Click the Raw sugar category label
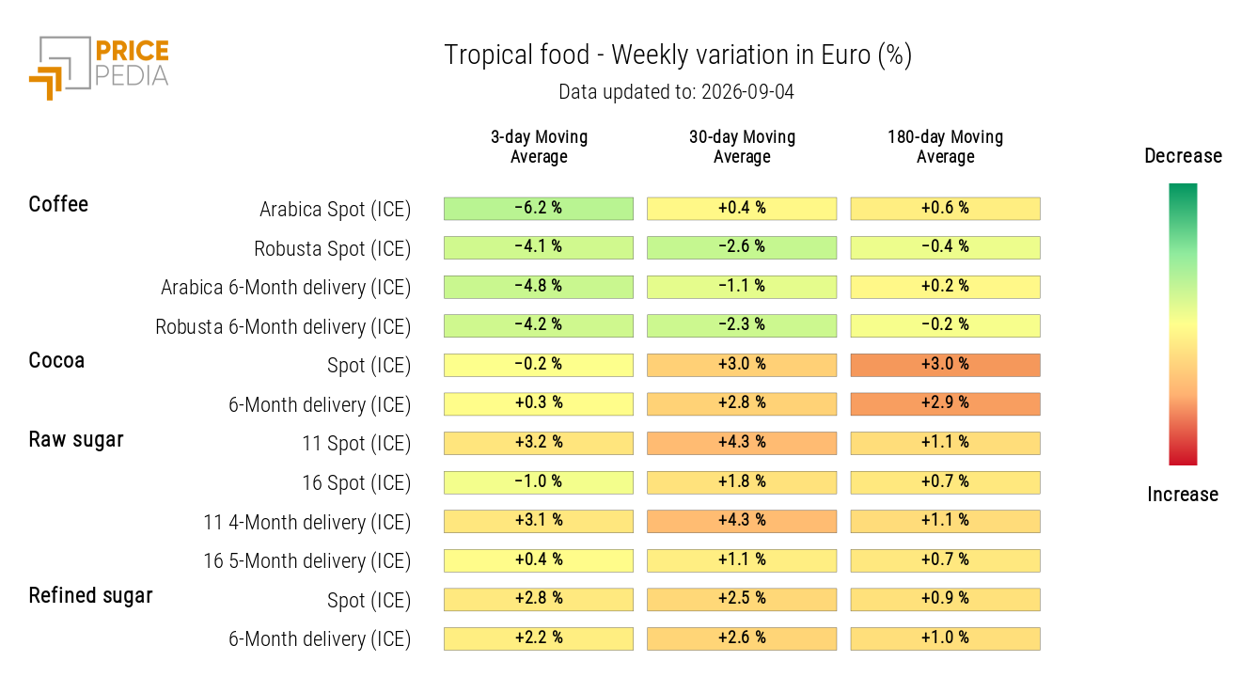 (76, 439)
